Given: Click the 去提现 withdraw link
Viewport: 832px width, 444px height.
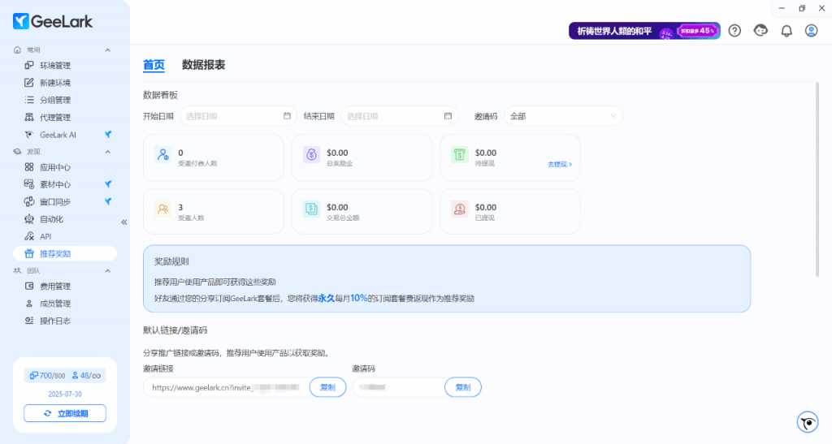Looking at the screenshot, I should pyautogui.click(x=559, y=164).
